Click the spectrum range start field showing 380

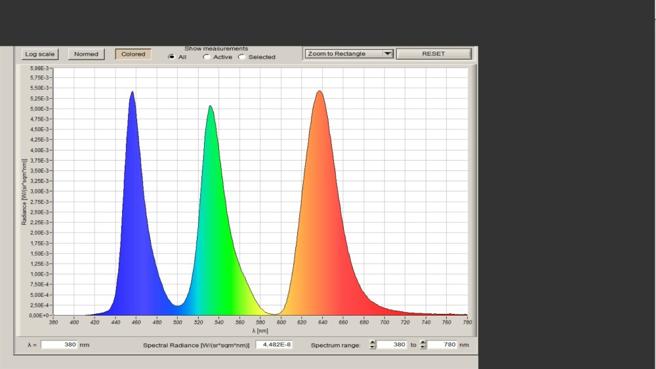pyautogui.click(x=392, y=345)
